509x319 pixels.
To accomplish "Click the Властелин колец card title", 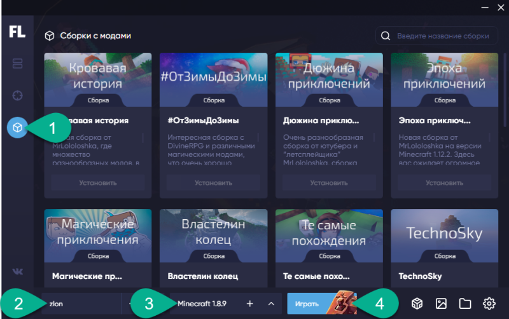I will pyautogui.click(x=203, y=276).
